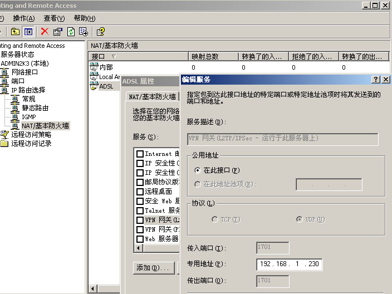Toggle the Show/Hide Console Tree toolbar icon
Viewport: 392px width, 294px height.
pos(28,32)
